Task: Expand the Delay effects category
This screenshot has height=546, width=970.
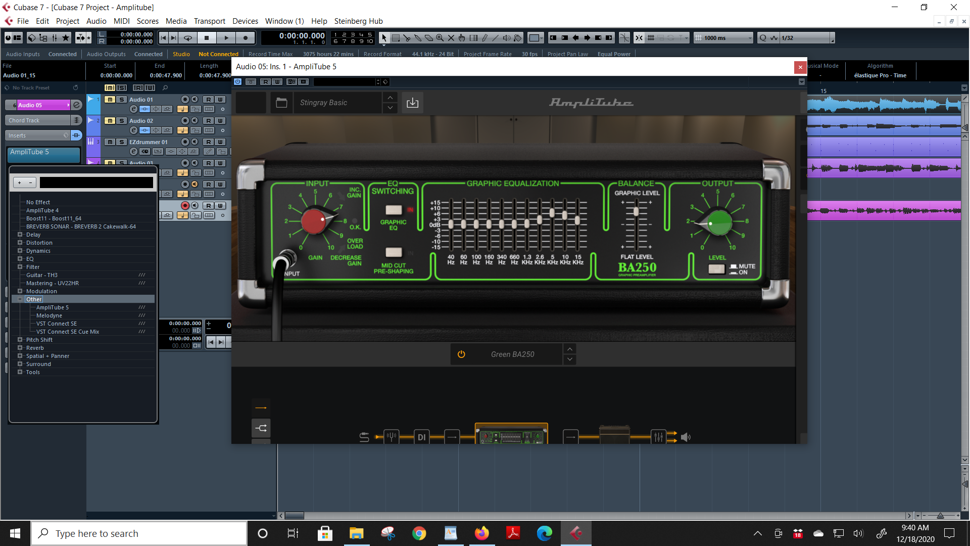Action: pos(20,235)
